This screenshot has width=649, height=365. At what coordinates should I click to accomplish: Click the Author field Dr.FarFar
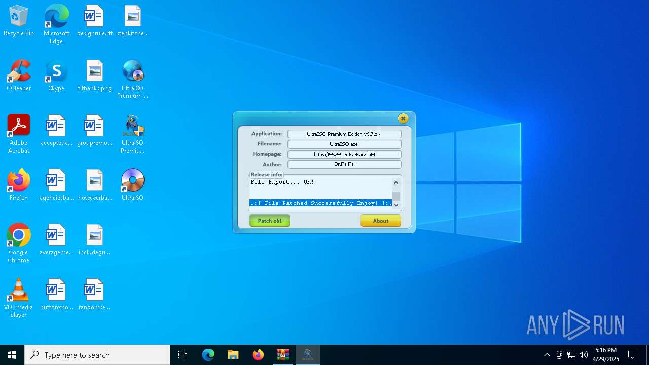coord(344,165)
